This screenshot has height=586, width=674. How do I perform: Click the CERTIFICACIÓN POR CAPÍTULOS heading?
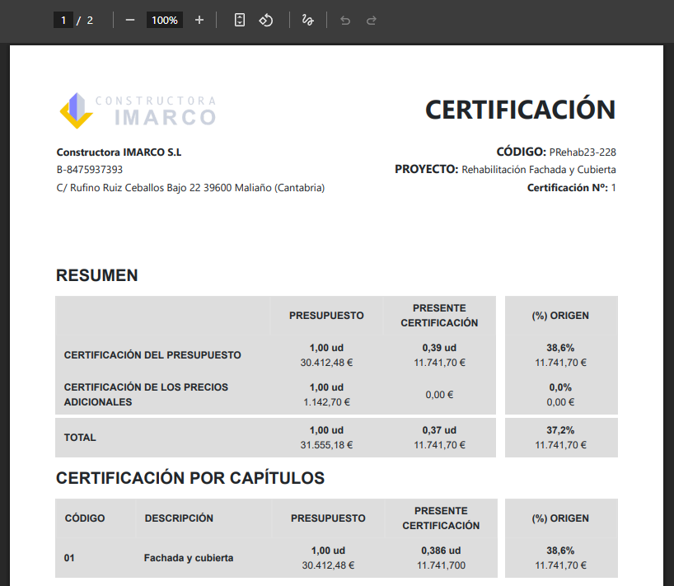pos(190,478)
